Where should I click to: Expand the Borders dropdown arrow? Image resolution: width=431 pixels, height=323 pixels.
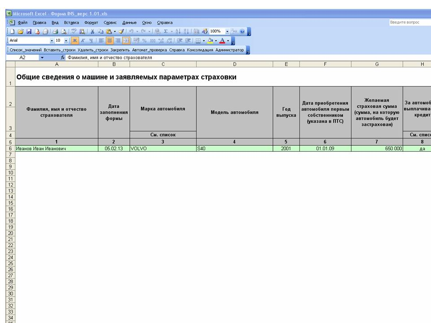click(x=204, y=41)
